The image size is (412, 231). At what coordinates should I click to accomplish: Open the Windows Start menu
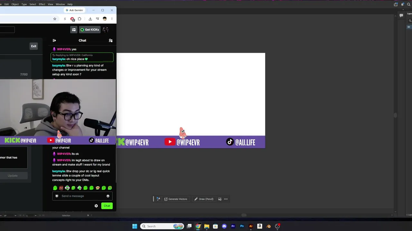(135, 226)
